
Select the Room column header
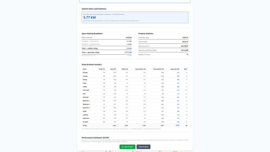[85, 69]
